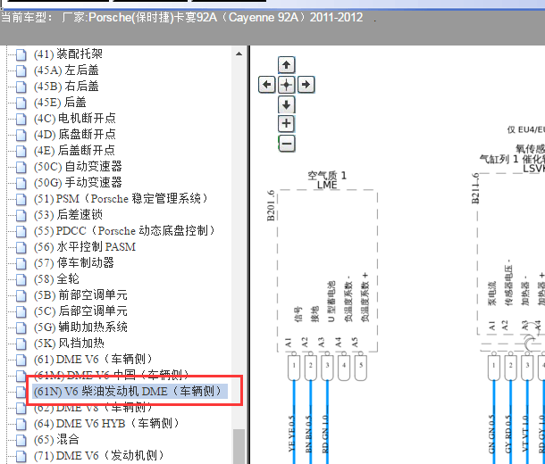Click page icon beside (57) 停车制动器

(21, 263)
